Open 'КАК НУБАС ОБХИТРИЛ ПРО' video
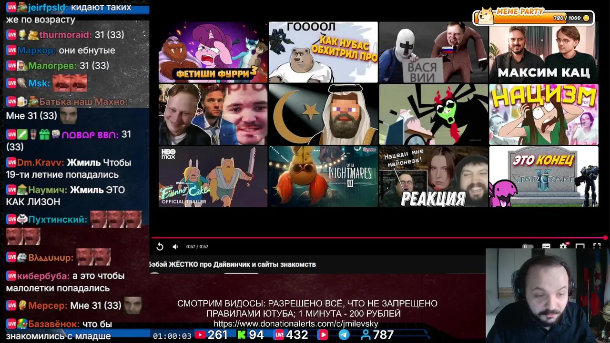610x343 pixels. (323, 52)
